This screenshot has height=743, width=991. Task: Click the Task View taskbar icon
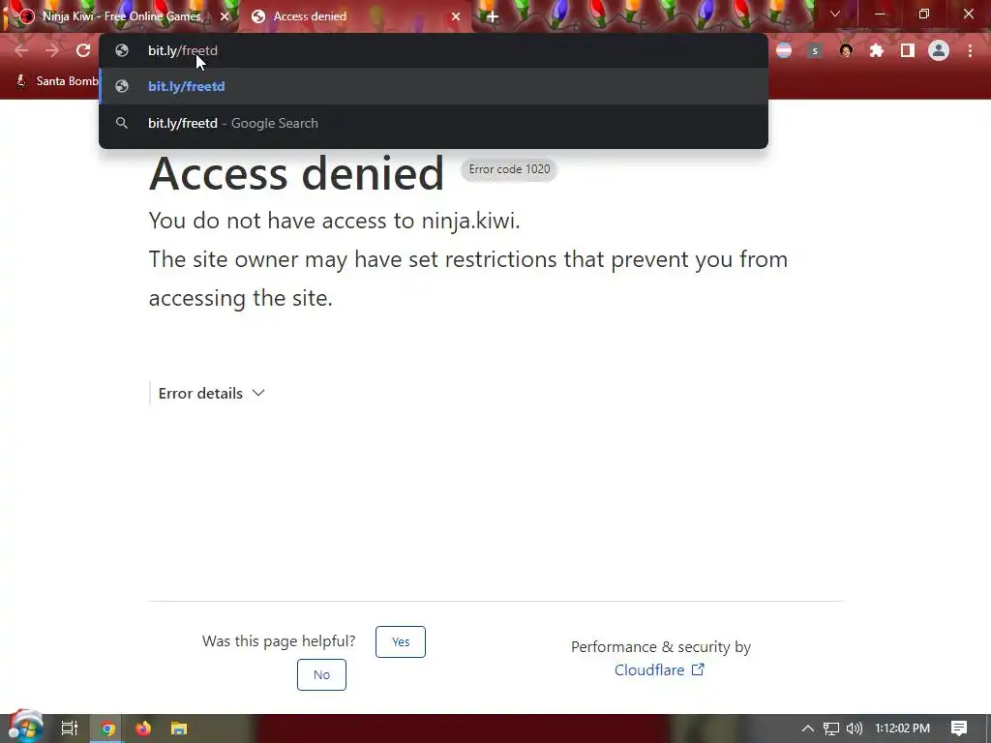(70, 728)
